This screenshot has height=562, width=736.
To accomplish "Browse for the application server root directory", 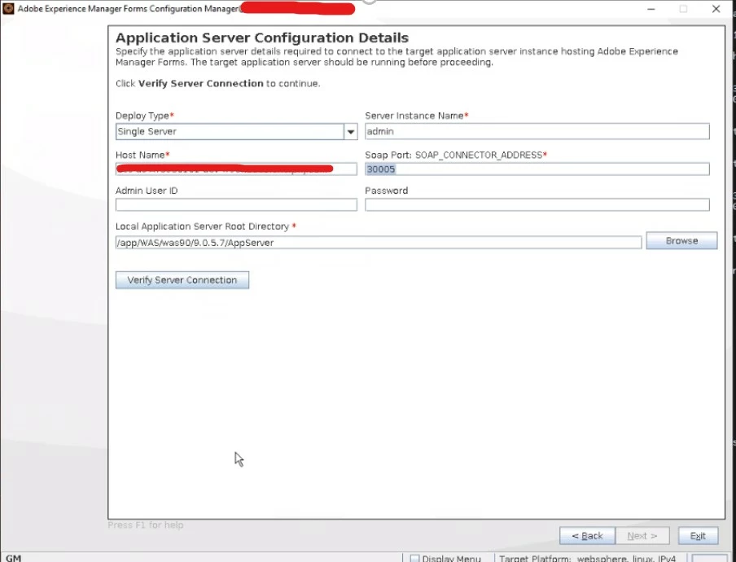I will point(681,241).
